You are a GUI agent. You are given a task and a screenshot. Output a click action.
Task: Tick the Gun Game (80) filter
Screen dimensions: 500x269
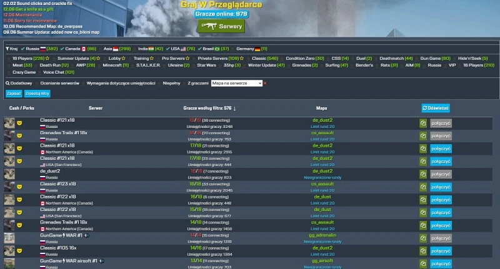[417, 59]
